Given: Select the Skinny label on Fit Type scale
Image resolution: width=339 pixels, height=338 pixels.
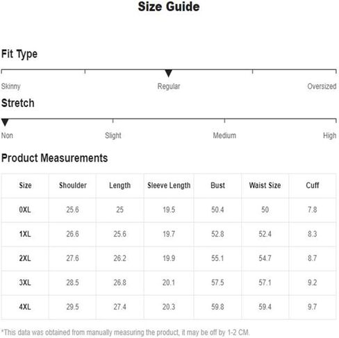Looking at the screenshot, I should [11, 87].
